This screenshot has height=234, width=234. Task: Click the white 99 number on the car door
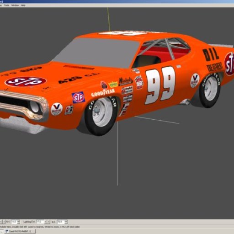[x=160, y=85]
